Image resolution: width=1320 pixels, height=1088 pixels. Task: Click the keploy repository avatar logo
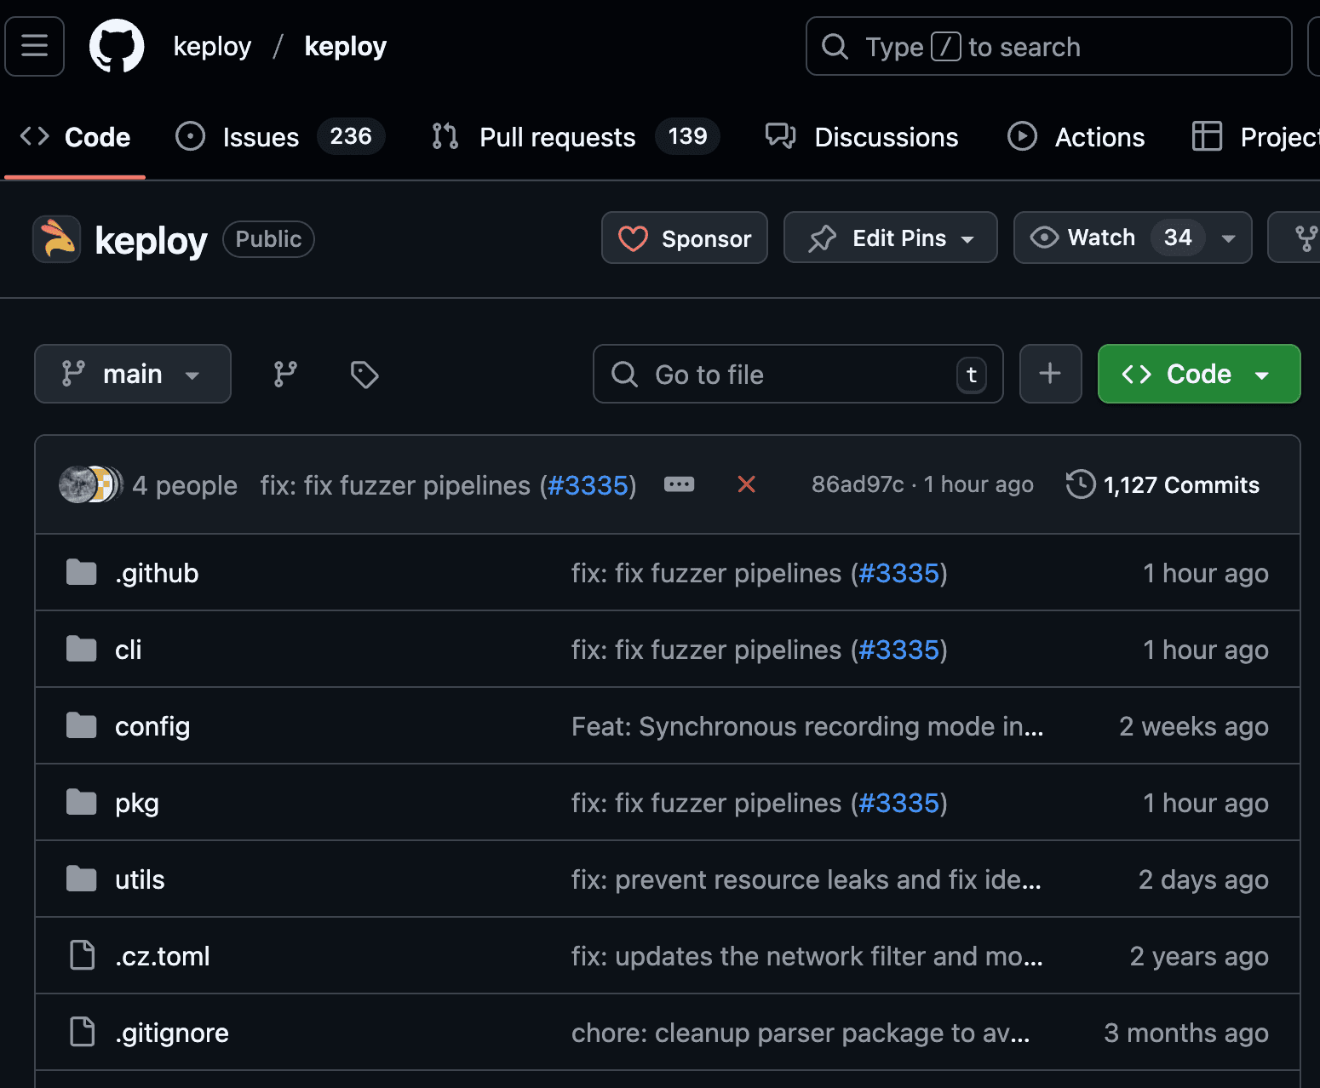(x=57, y=239)
